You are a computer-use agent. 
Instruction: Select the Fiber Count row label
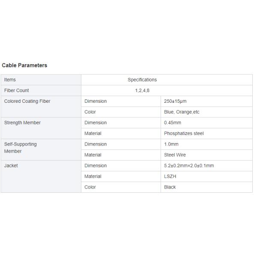pos(17,90)
